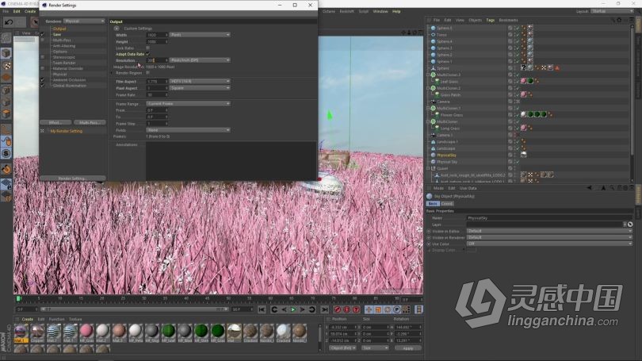Open the Frame Range Current Frame dropdown
The height and width of the screenshot is (361, 642).
pyautogui.click(x=189, y=104)
